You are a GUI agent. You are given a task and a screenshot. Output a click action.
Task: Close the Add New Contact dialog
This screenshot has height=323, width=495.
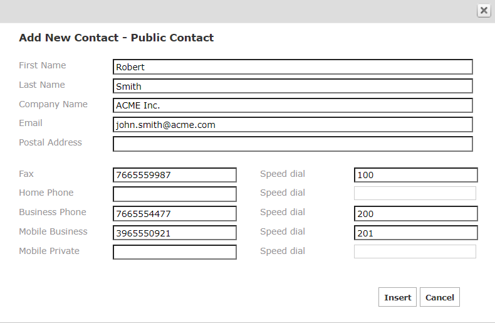pyautogui.click(x=484, y=11)
